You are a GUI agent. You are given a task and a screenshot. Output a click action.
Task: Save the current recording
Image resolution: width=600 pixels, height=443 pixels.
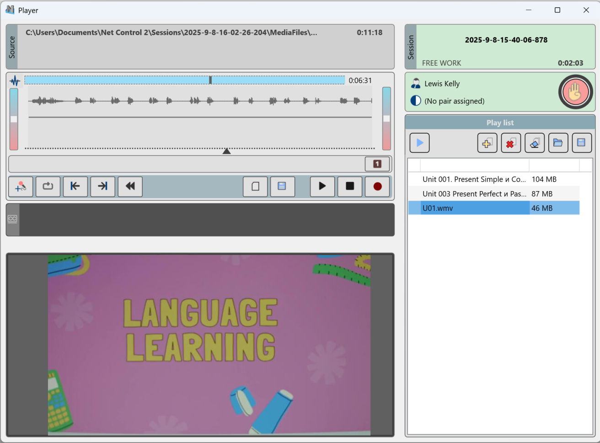[x=283, y=187]
